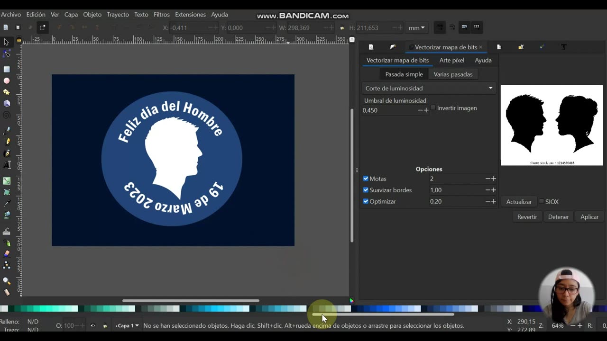Select the Measure tool
607x341 pixels.
(7, 293)
